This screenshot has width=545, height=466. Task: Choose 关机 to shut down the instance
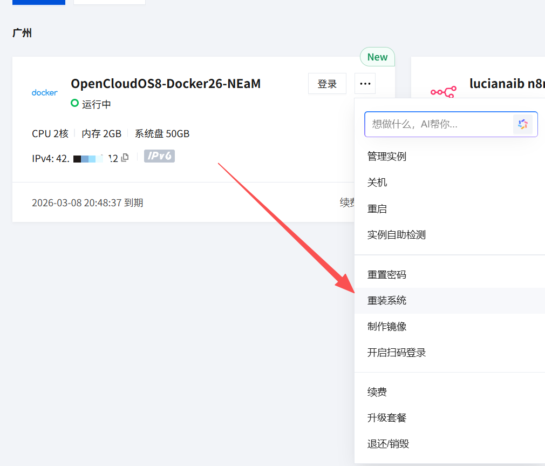pos(377,182)
